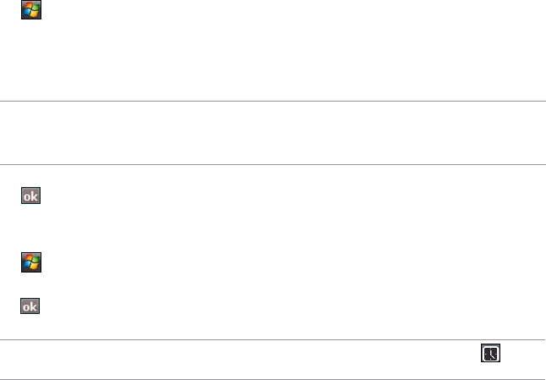Click the topmost Windows Start flag icon
Screen dimensions: 546x380
tap(32, 11)
